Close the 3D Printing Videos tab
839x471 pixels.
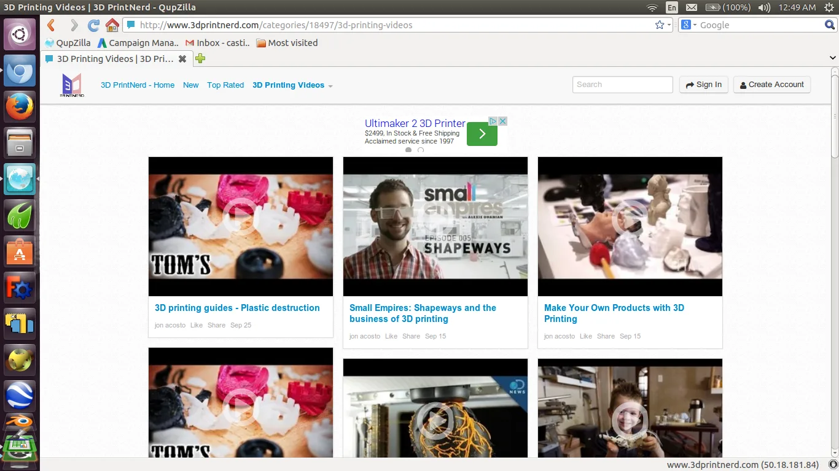182,59
